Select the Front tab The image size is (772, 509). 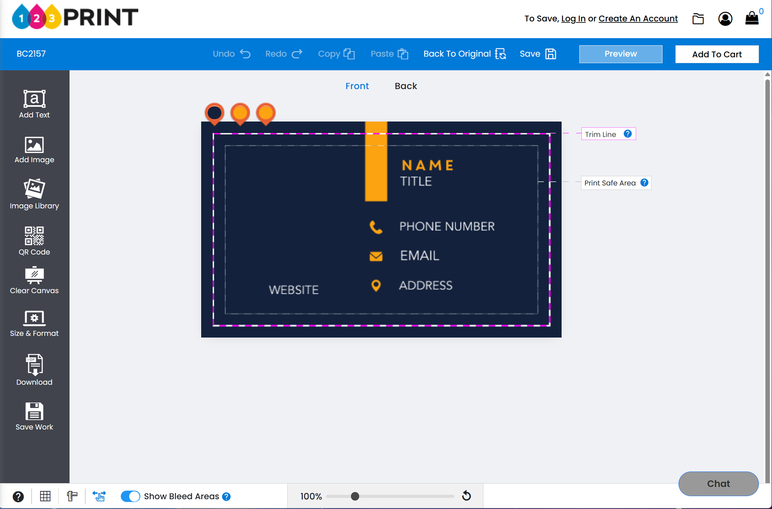tap(357, 86)
